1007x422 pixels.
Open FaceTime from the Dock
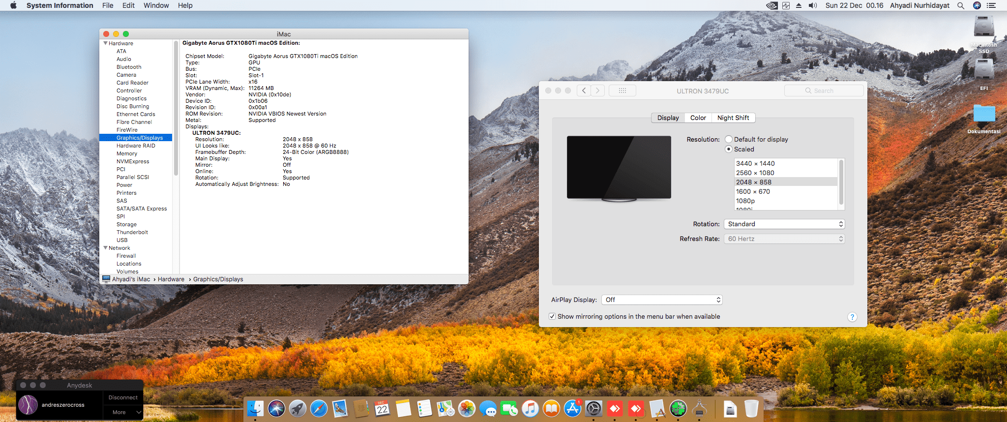tap(509, 408)
